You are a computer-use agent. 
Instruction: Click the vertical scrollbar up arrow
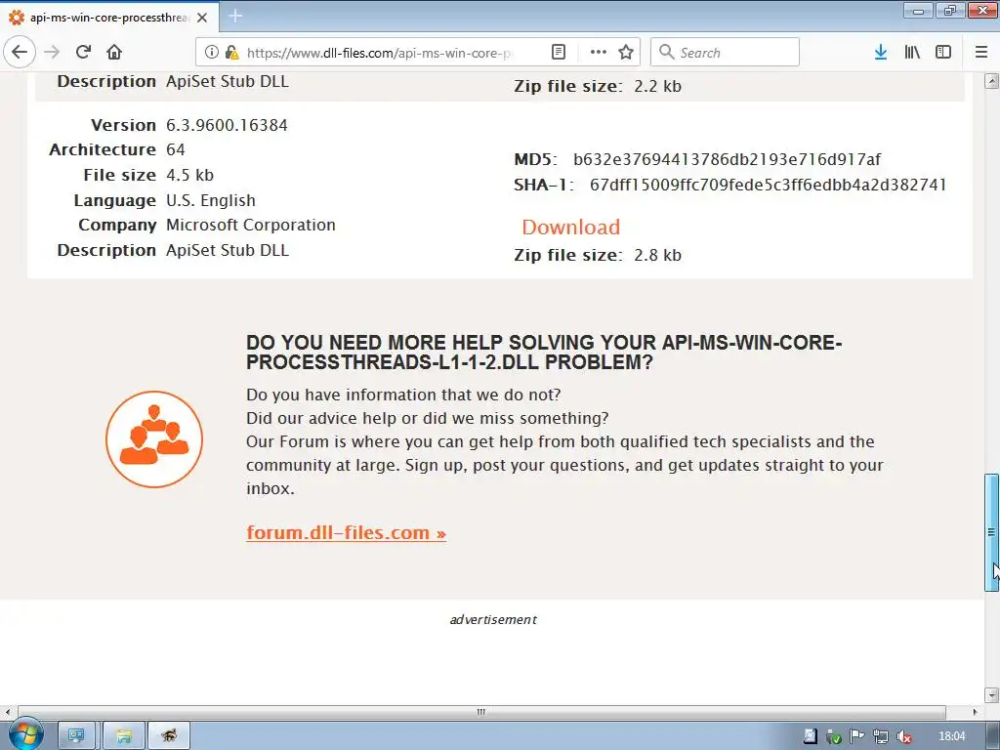(x=991, y=81)
